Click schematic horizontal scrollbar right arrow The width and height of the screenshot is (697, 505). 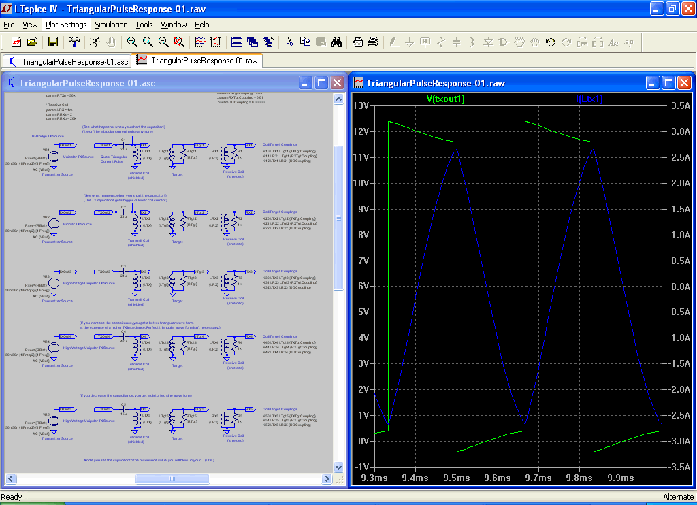(327, 479)
